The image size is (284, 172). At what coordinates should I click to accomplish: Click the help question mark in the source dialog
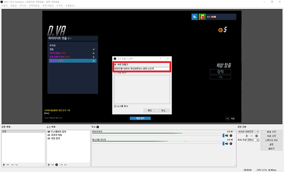[x=160, y=59]
